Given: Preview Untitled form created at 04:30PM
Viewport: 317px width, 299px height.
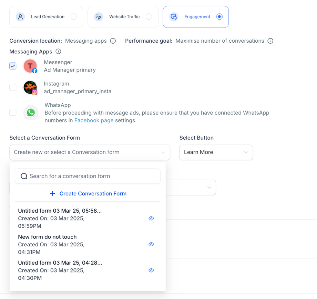Looking at the screenshot, I should 151,270.
